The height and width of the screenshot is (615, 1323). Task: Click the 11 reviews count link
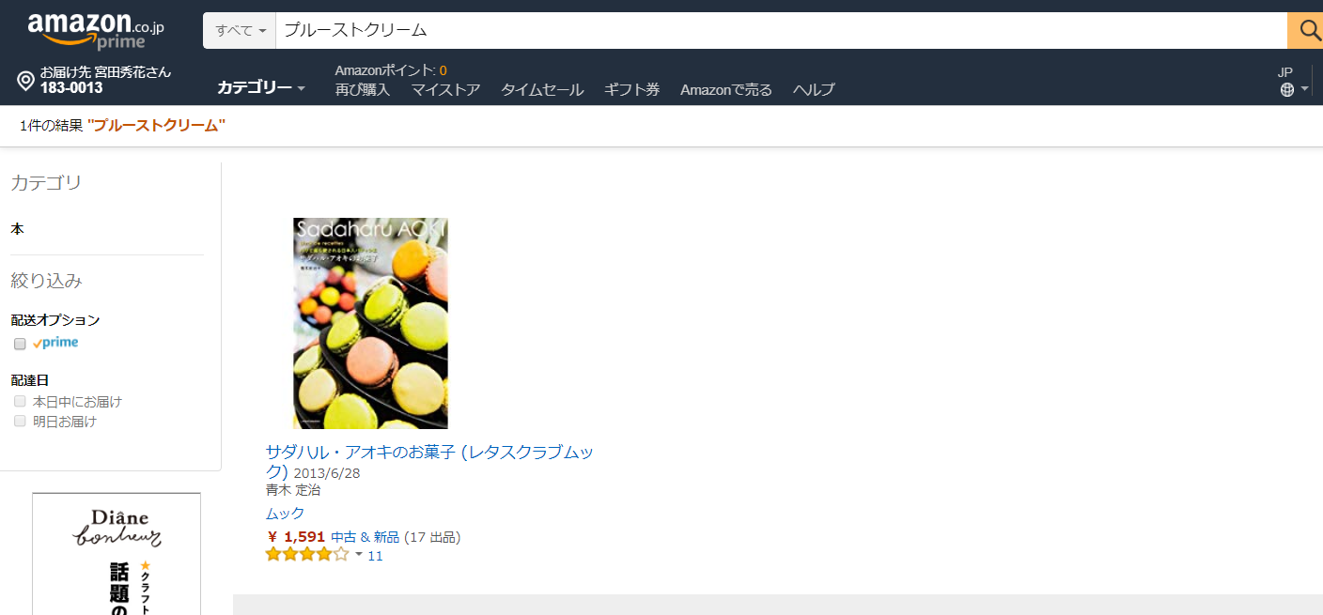[x=375, y=556]
